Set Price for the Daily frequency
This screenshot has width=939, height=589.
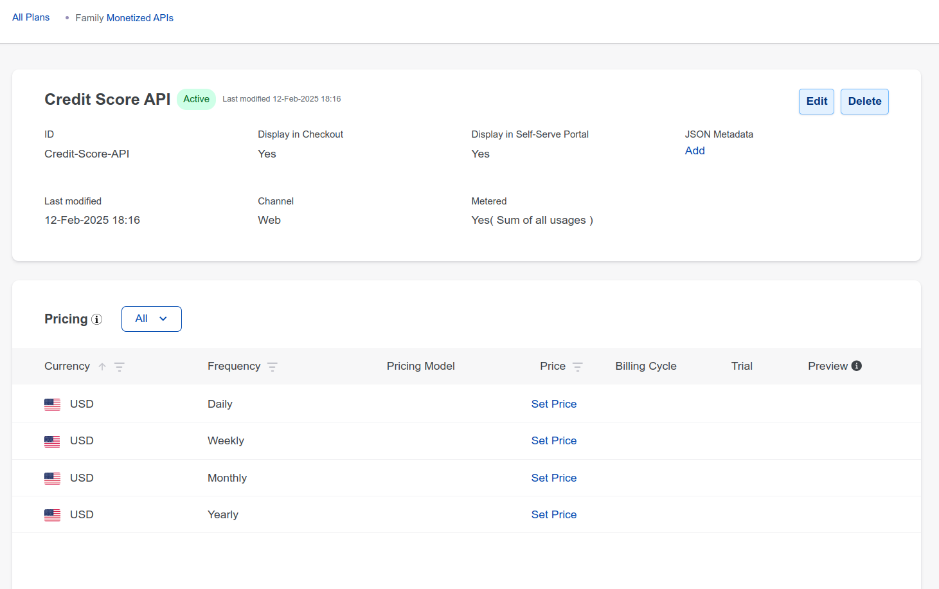tap(553, 404)
